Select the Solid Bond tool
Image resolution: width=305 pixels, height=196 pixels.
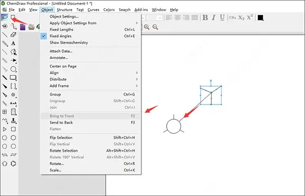[5, 35]
